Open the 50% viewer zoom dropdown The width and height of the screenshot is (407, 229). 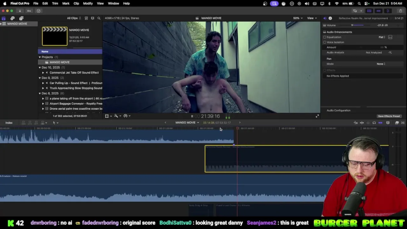298,18
